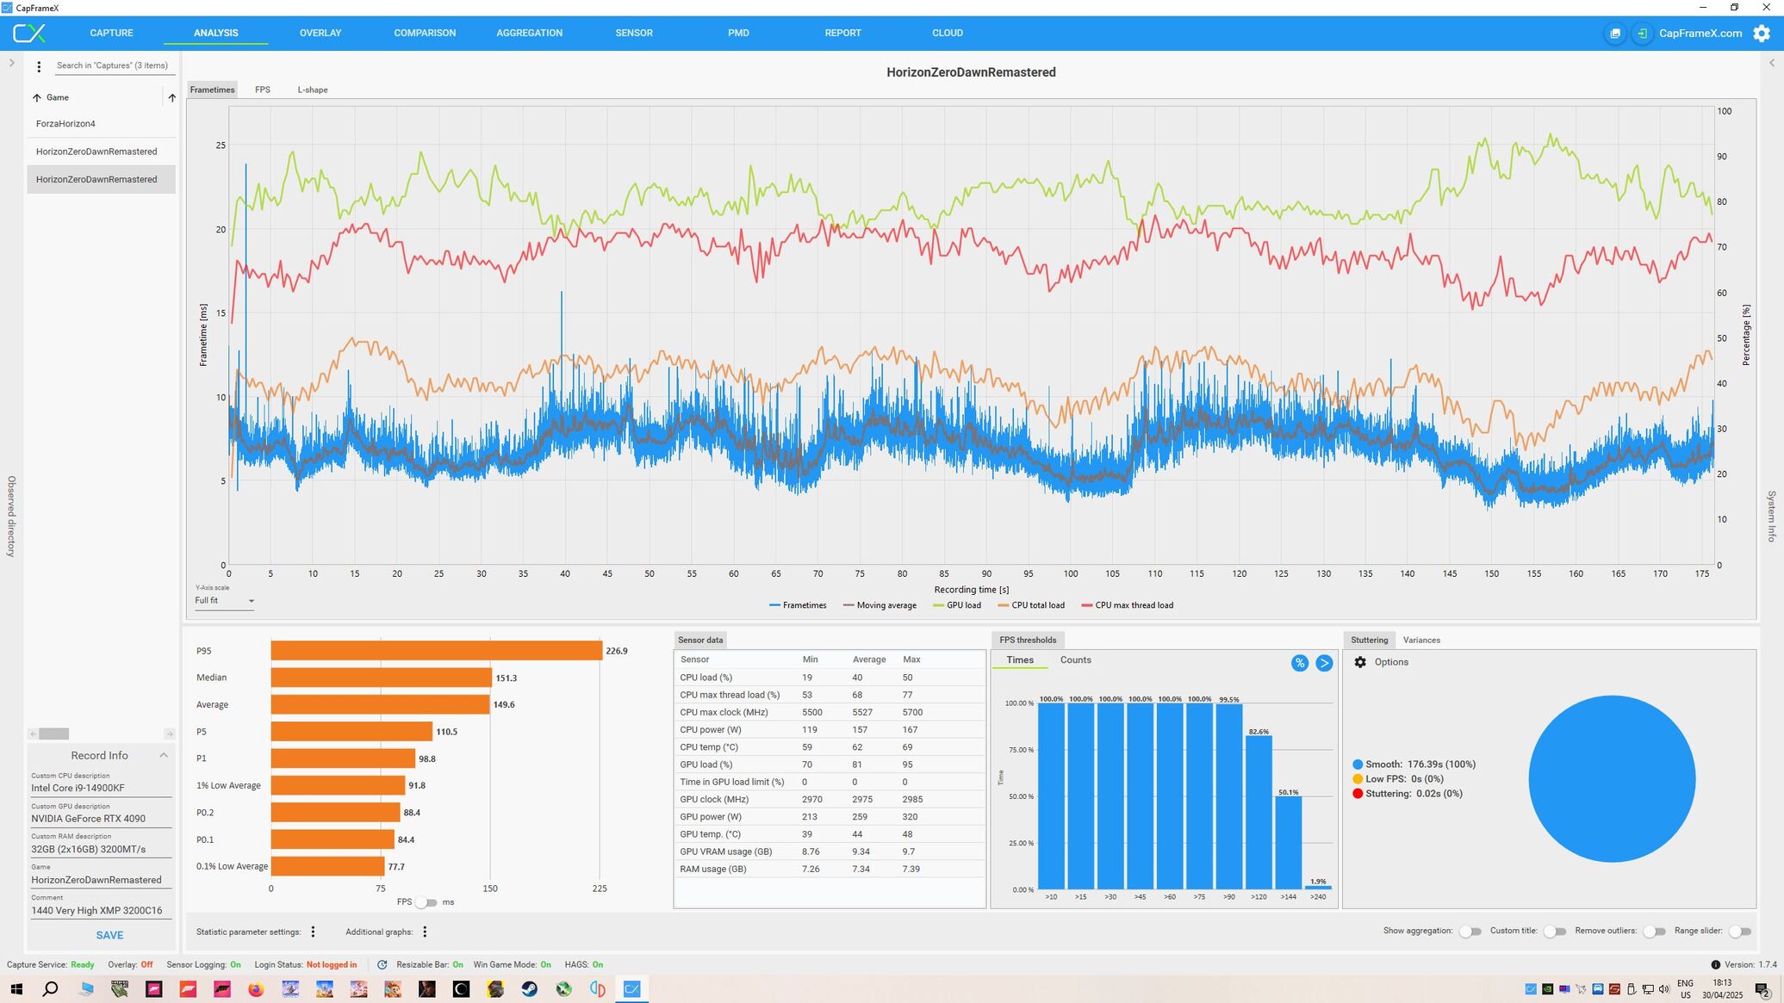Click the screenshot capture icon near CapFrameX.com
This screenshot has height=1003, width=1784.
click(1615, 34)
